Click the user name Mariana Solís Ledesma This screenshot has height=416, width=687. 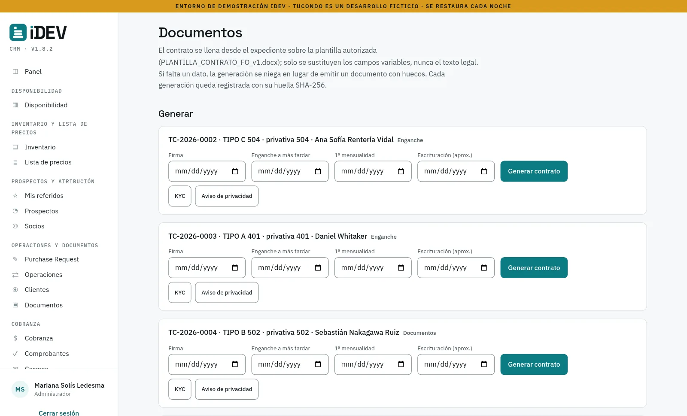tap(69, 386)
